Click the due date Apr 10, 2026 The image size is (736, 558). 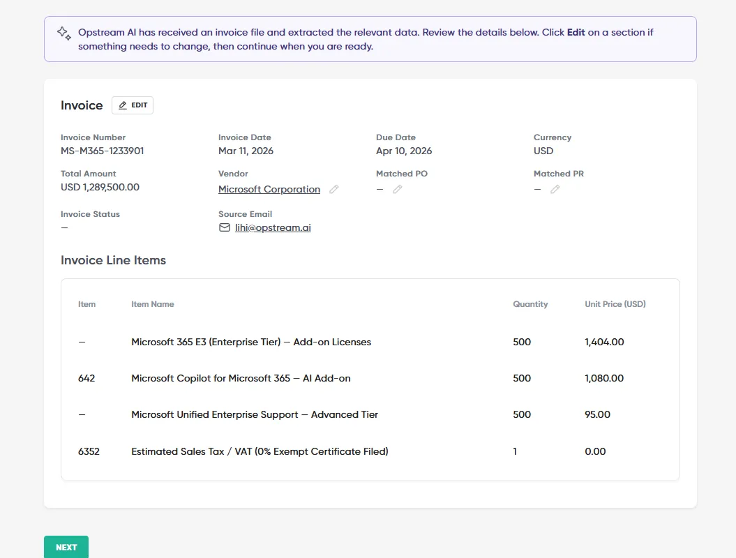404,151
